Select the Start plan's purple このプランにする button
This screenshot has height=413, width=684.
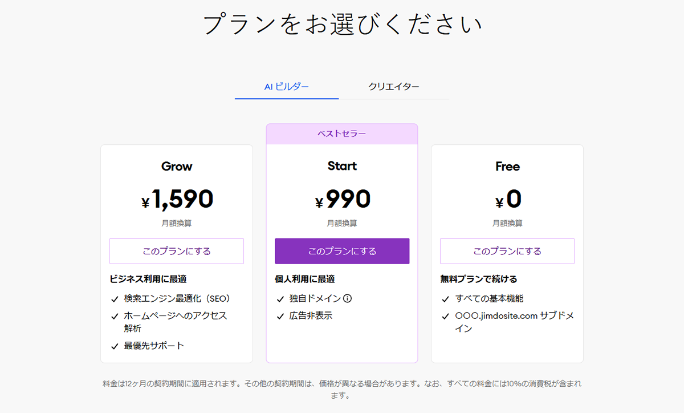coord(342,251)
